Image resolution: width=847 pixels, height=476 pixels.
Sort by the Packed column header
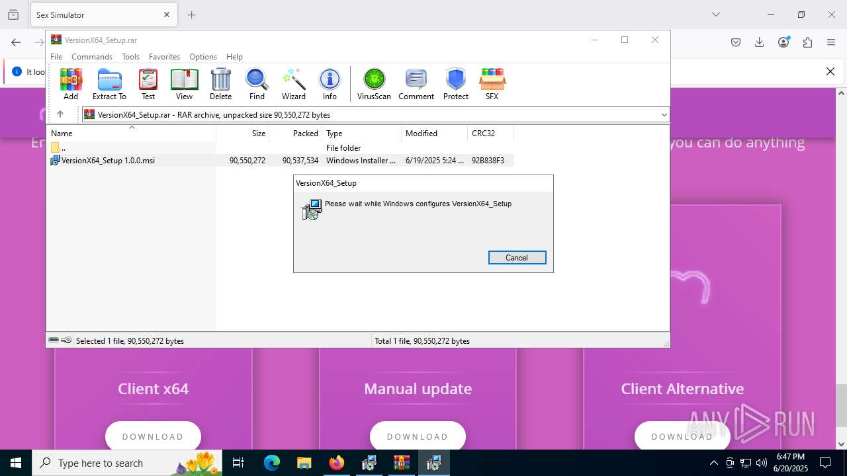tap(295, 134)
